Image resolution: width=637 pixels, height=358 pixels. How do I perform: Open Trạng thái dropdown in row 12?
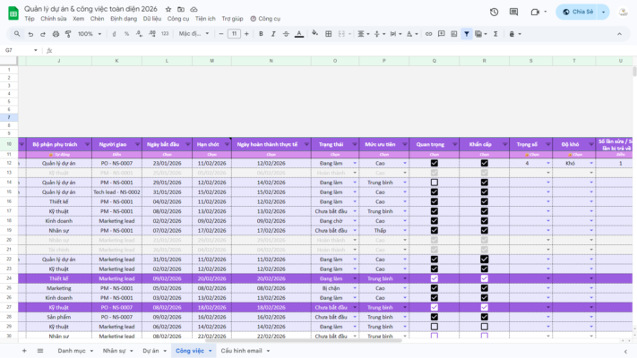pos(355,164)
